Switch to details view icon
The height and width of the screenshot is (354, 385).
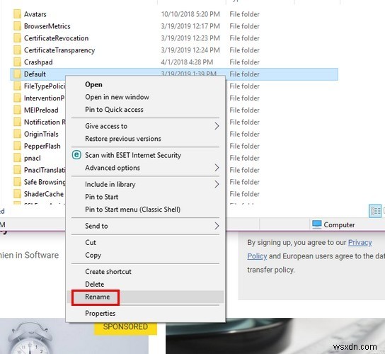[375, 211]
